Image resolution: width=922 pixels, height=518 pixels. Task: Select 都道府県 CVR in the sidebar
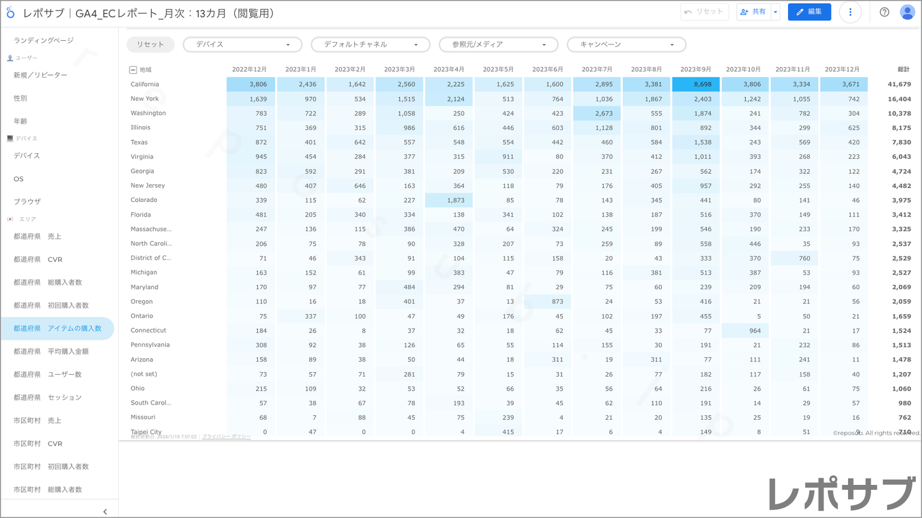point(38,259)
